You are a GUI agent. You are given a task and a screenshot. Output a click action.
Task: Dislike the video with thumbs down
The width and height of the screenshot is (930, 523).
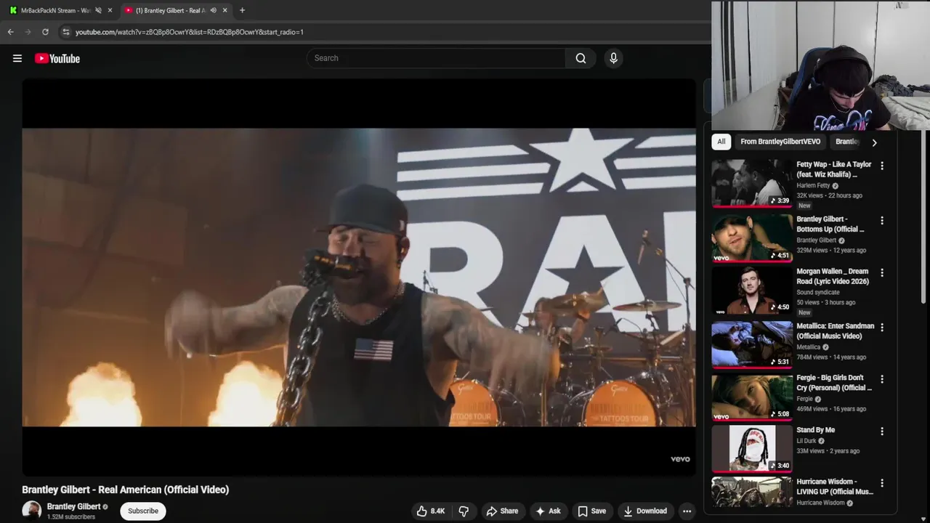464,511
